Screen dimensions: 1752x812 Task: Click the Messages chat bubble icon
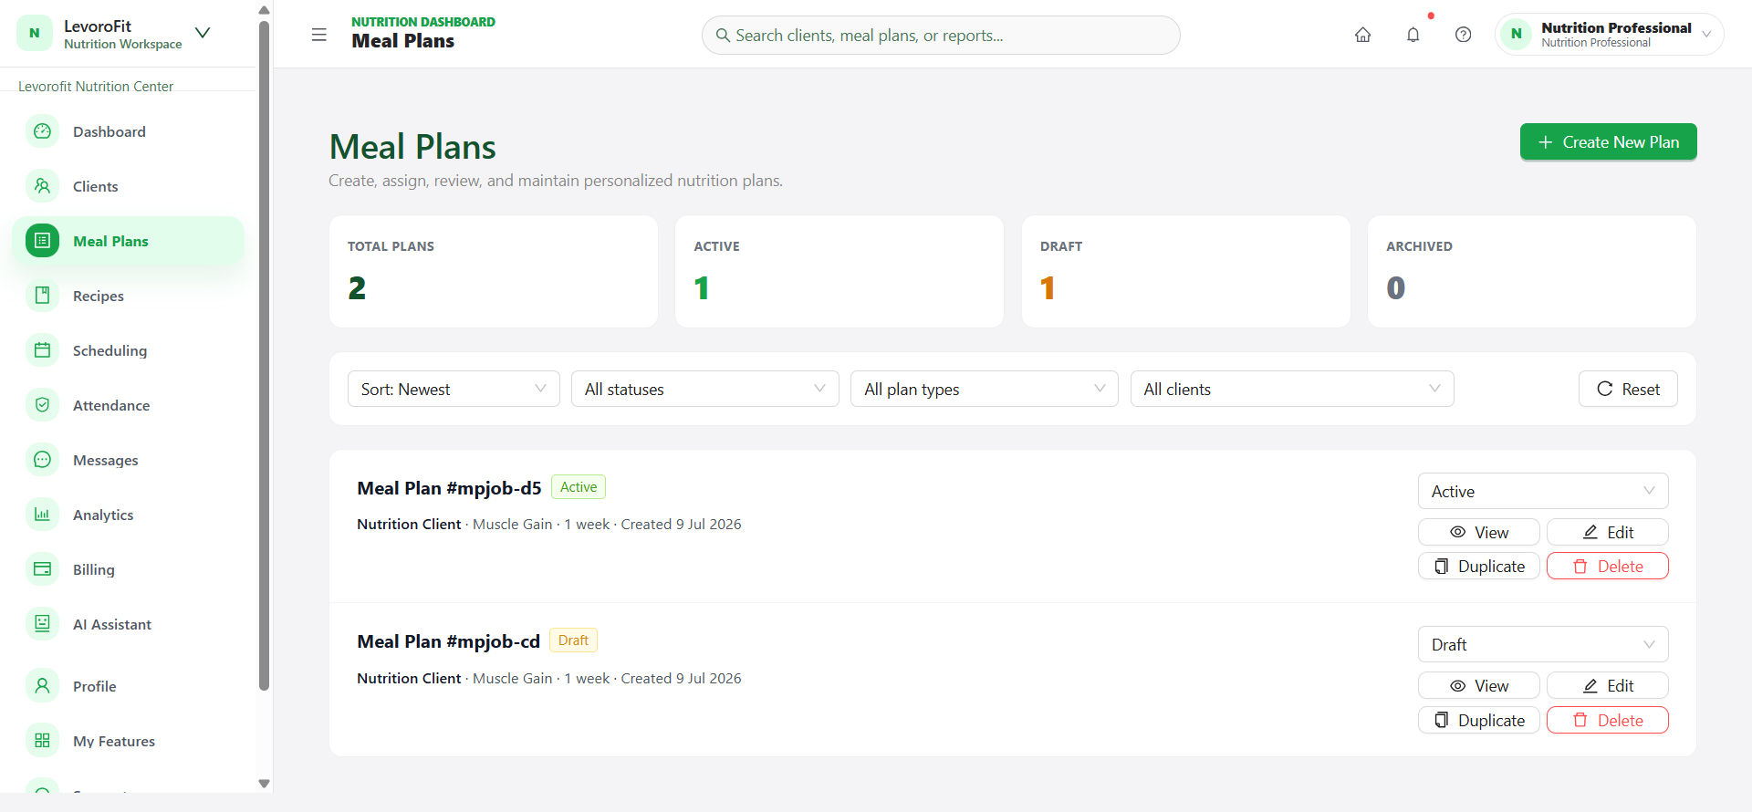click(42, 460)
